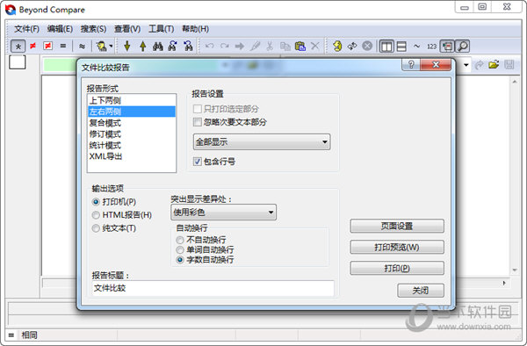Click the boxed red not-equal toolbar icon
Screen dimensions: 527x346
pyautogui.click(x=48, y=46)
